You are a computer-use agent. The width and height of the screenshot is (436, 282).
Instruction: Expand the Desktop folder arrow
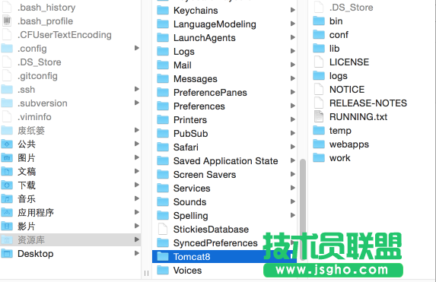(136, 253)
